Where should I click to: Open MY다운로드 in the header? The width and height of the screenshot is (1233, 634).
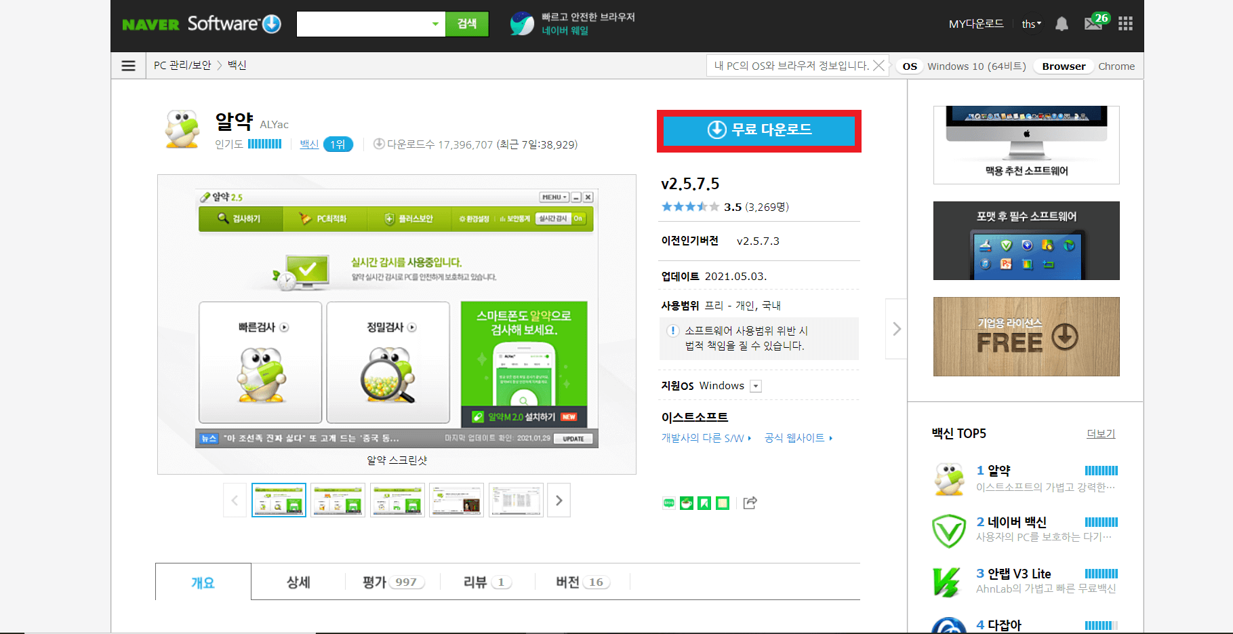(x=976, y=24)
